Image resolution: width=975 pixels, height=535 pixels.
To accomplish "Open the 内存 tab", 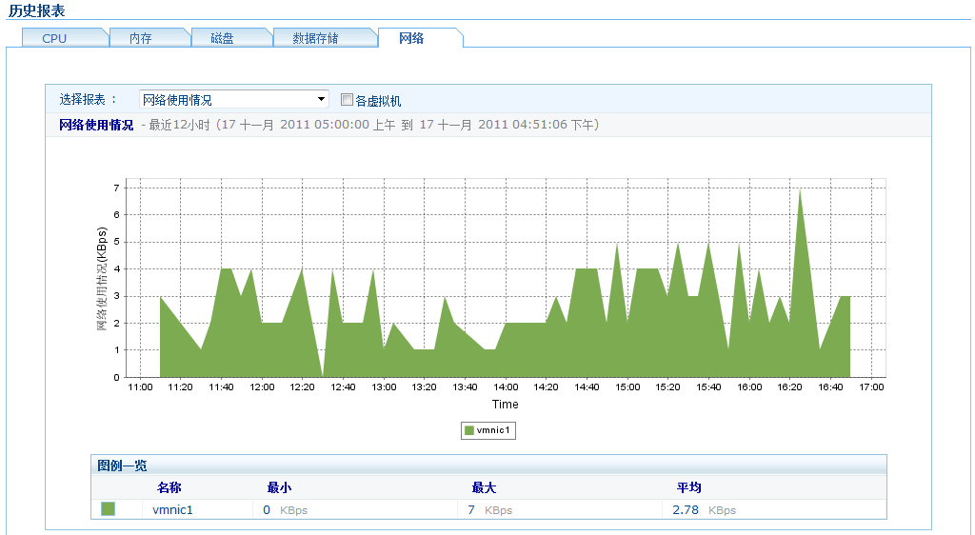I will pos(141,38).
